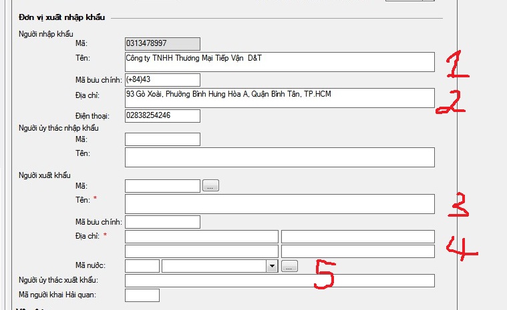Click Mã field under Người ủy thác nhập khẩu
This screenshot has height=310, width=507.
162,139
